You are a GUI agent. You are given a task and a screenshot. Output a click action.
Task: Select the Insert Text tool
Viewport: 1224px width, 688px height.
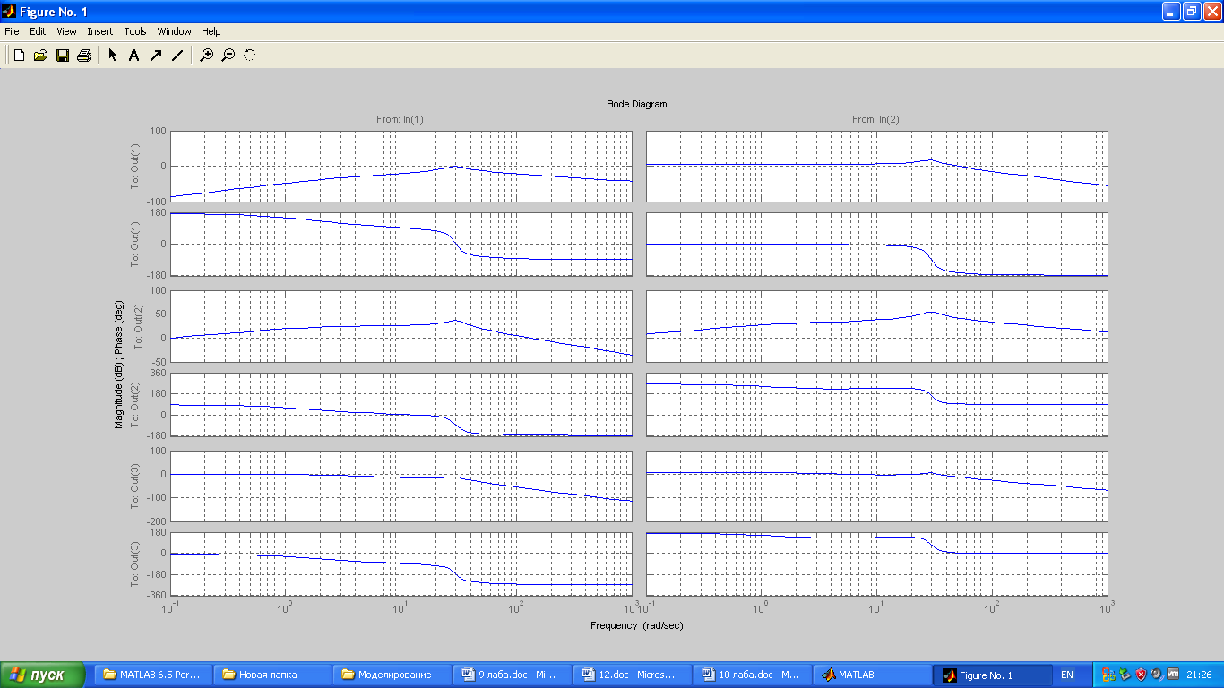(134, 56)
